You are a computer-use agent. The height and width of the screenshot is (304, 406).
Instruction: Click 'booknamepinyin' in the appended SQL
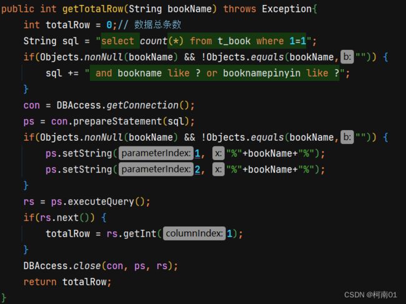[262, 74]
